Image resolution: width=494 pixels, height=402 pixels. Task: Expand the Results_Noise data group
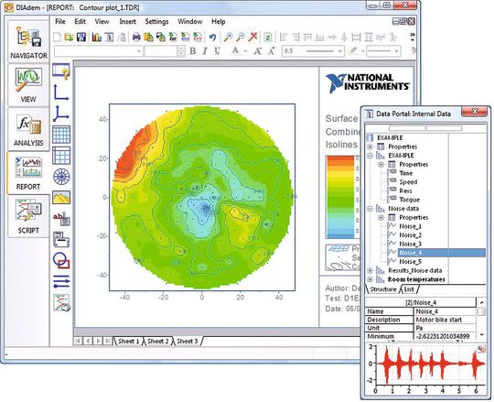point(370,270)
